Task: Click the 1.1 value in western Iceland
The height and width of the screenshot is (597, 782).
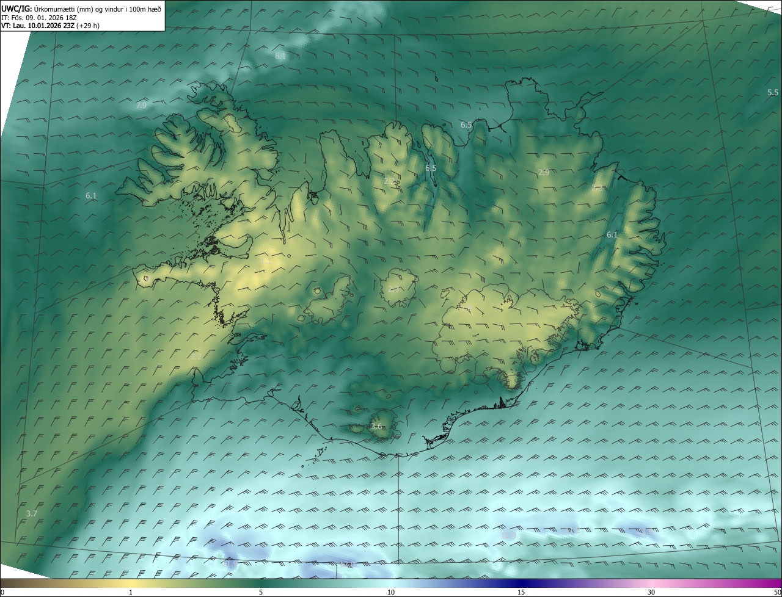Action: 266,261
